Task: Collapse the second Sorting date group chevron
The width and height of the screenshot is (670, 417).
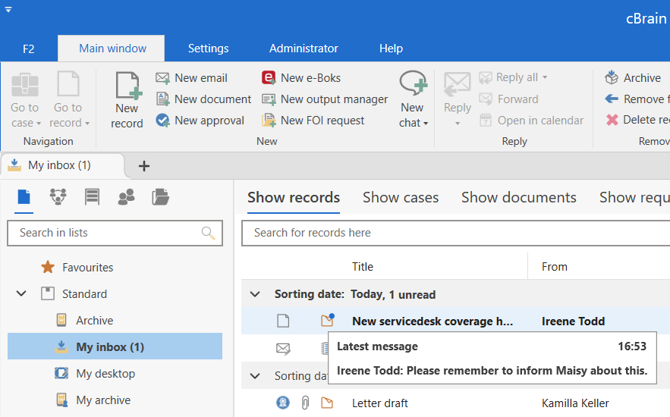Action: (255, 376)
